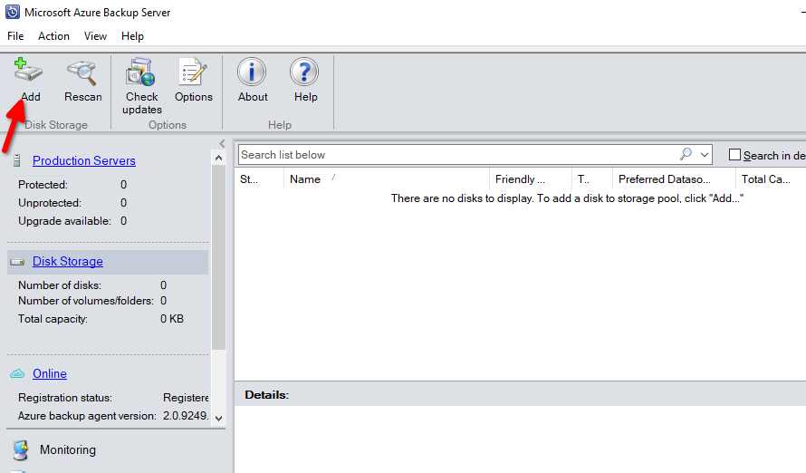Open the Production Servers link
This screenshot has height=473, width=806.
[84, 161]
